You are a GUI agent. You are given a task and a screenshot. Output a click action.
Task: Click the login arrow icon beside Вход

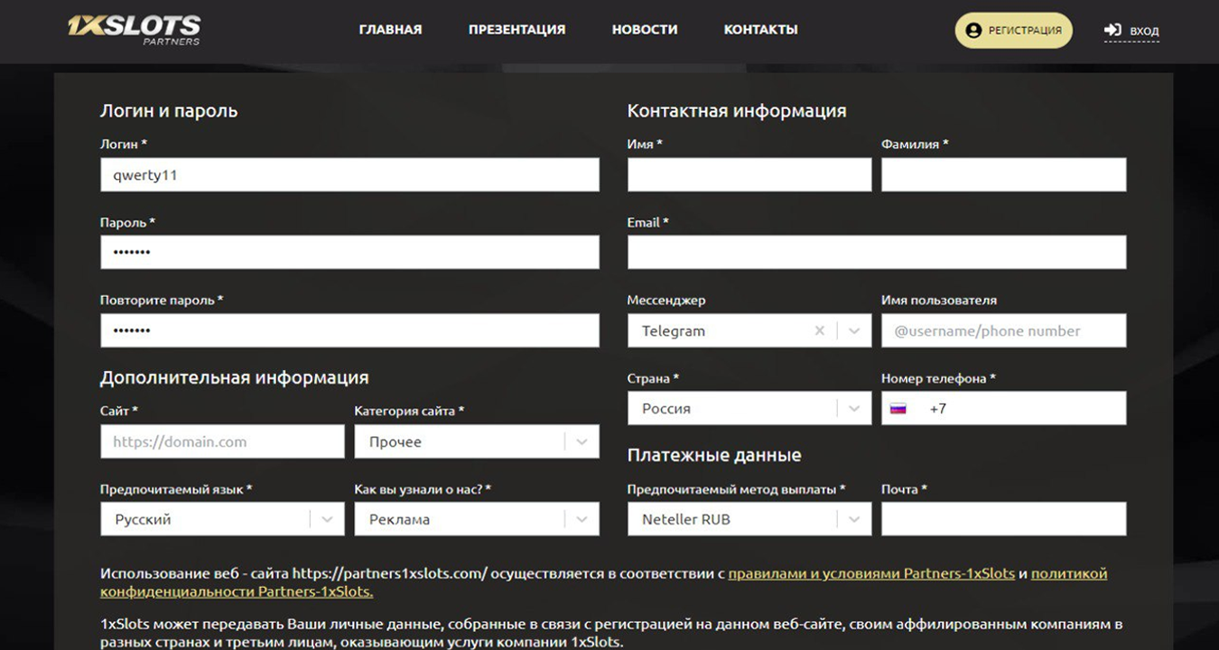(x=1112, y=31)
